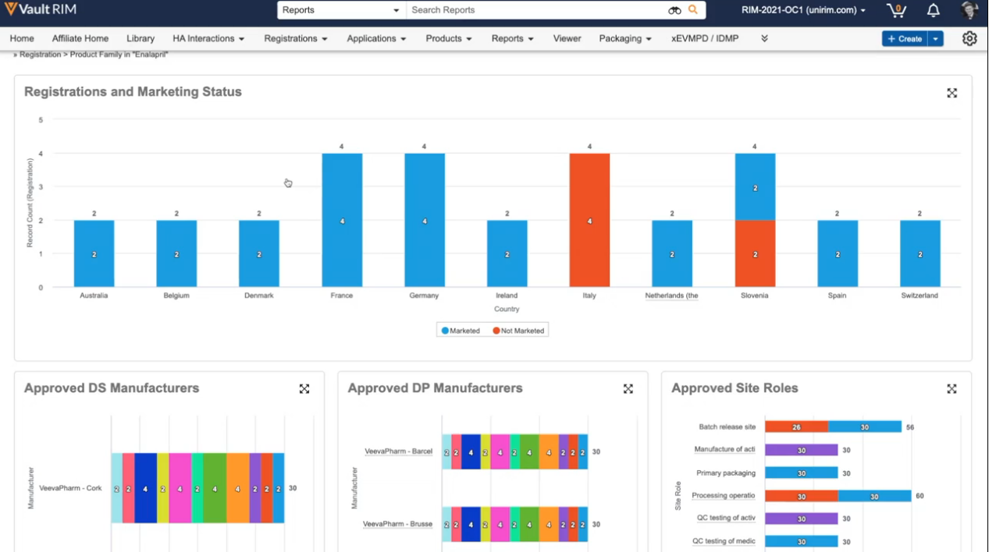Image resolution: width=989 pixels, height=552 pixels.
Task: Open the Create button dropdown arrow
Action: [936, 38]
